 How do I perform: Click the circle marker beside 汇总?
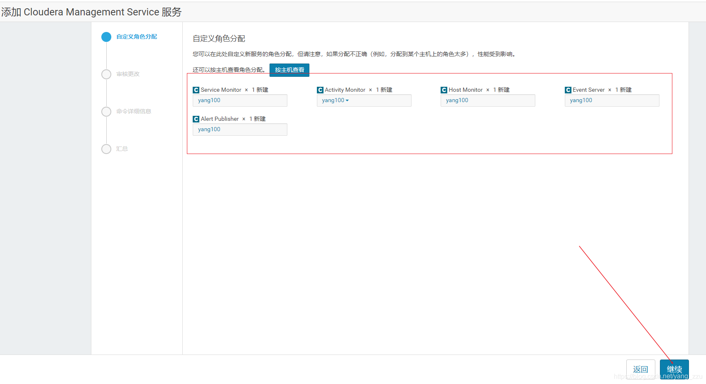click(106, 149)
